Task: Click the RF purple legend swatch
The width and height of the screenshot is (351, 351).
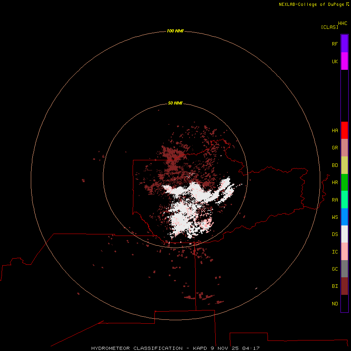Action: point(344,44)
